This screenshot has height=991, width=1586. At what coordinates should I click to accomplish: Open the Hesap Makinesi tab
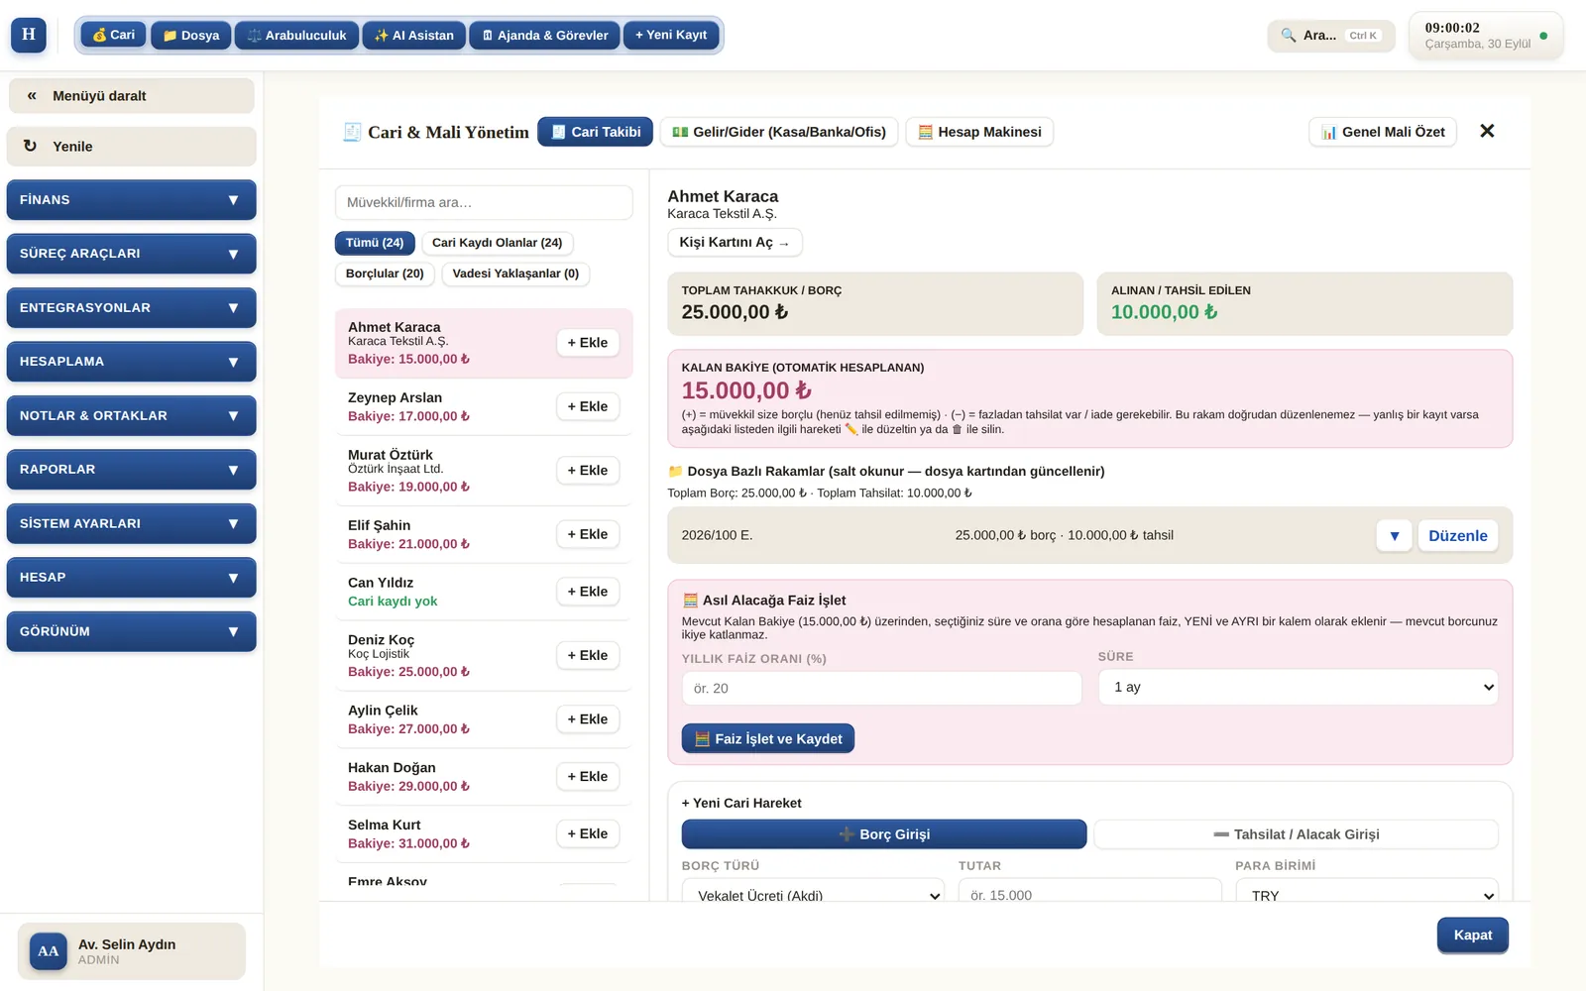[x=979, y=132]
